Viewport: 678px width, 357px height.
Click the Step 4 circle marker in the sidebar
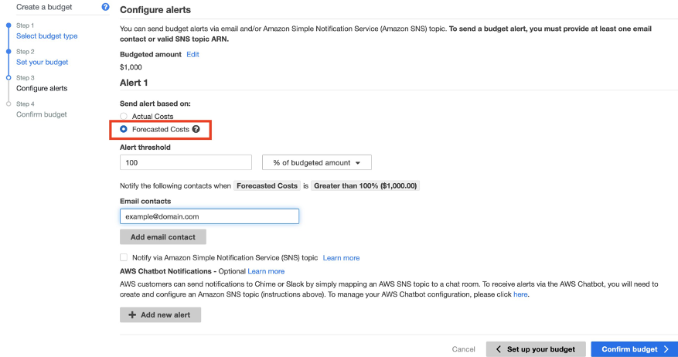9,104
